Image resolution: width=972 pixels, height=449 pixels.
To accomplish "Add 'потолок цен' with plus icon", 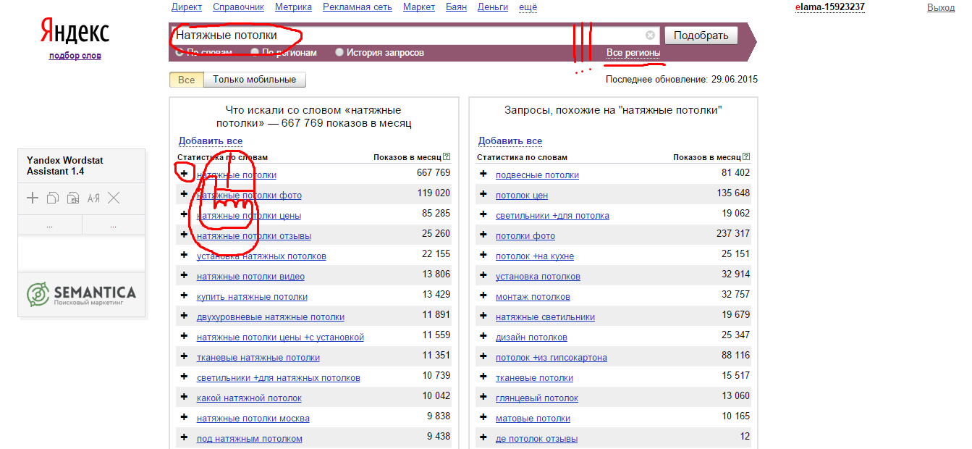I will pyautogui.click(x=483, y=195).
